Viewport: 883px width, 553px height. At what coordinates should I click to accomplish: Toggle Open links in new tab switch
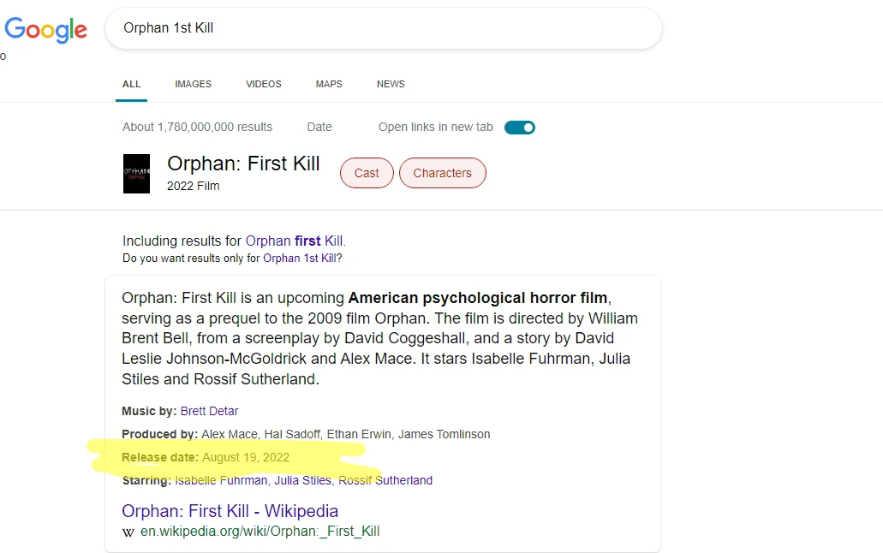(x=519, y=128)
